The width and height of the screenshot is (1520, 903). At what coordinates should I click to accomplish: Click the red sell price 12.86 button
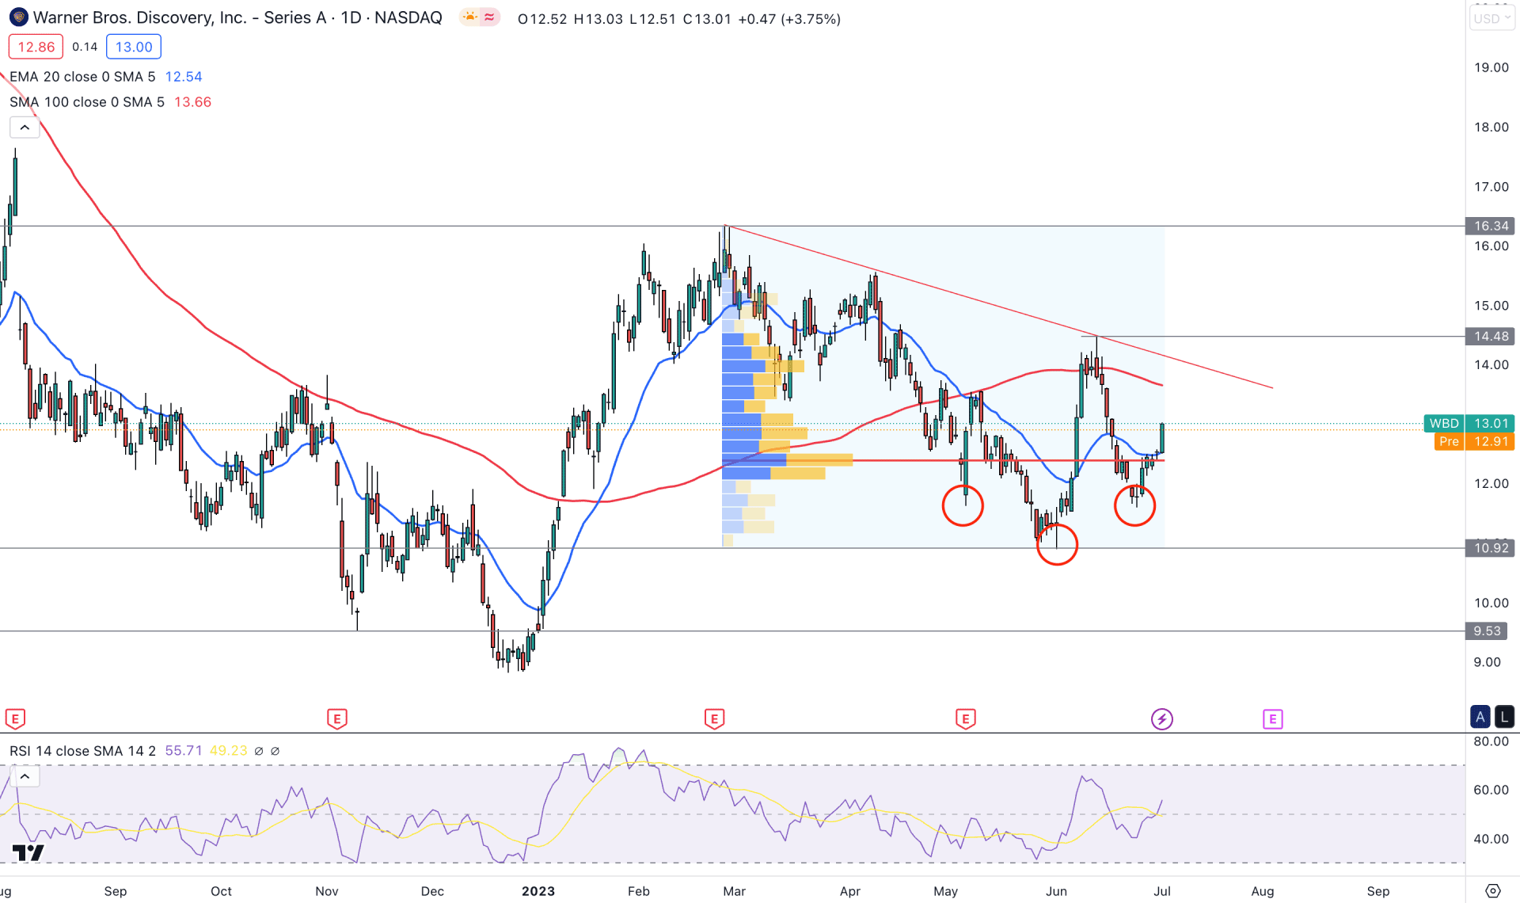tap(36, 47)
